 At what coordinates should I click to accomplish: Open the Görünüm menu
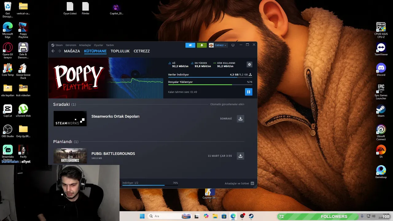coord(71,45)
